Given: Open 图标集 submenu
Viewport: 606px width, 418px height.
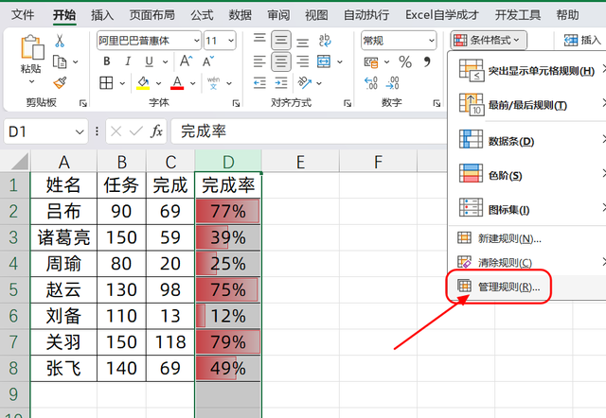Looking at the screenshot, I should pos(528,209).
